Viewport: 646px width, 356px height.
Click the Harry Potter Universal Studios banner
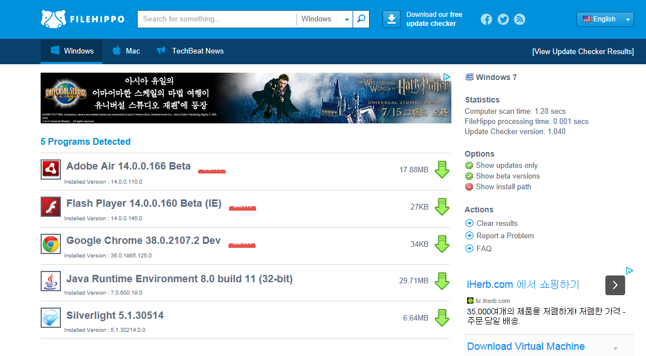pos(246,98)
